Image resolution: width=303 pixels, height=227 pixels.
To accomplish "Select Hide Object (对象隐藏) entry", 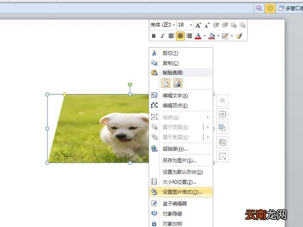I will tap(181, 214).
